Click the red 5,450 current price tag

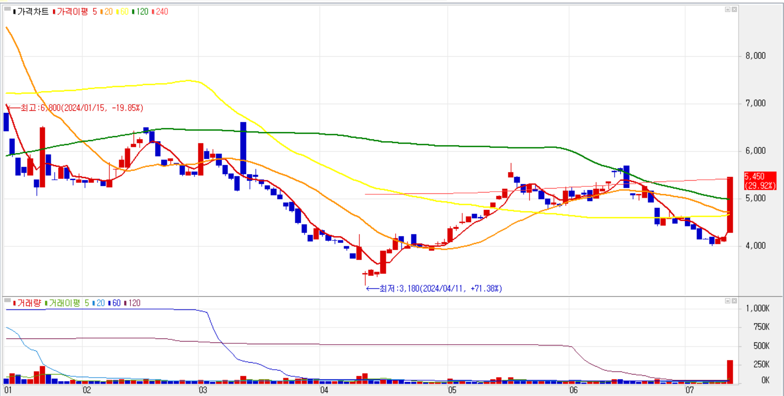pyautogui.click(x=760, y=181)
